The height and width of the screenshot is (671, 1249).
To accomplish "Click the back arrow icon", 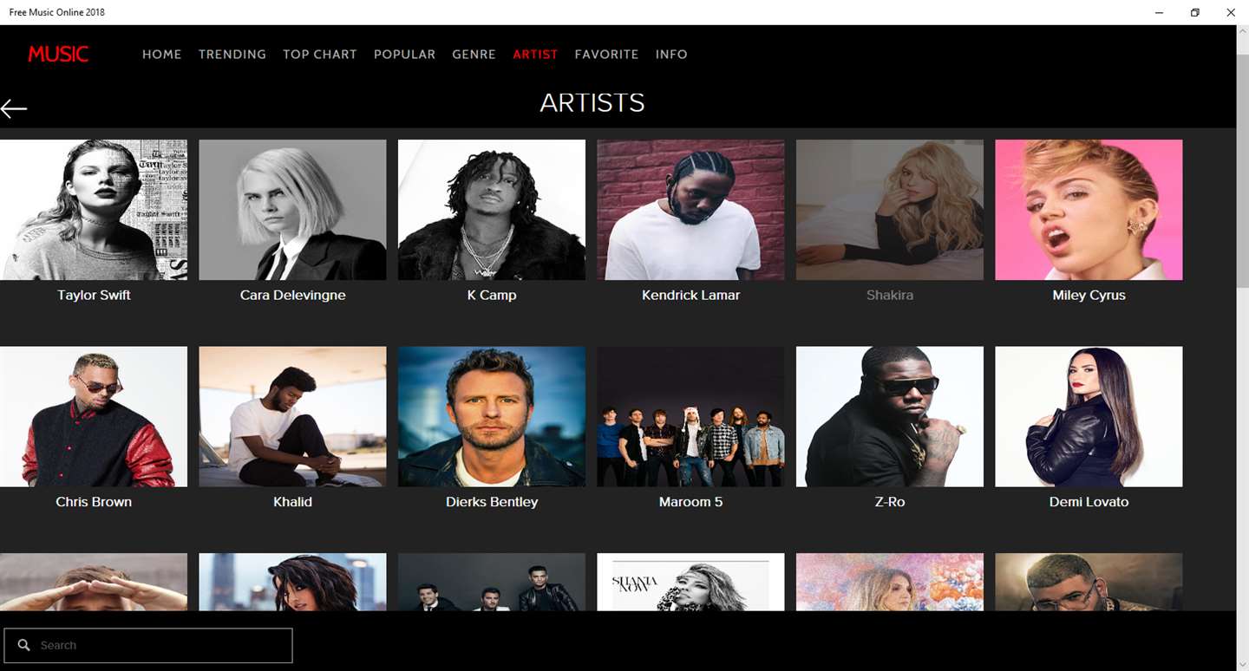I will pos(14,108).
